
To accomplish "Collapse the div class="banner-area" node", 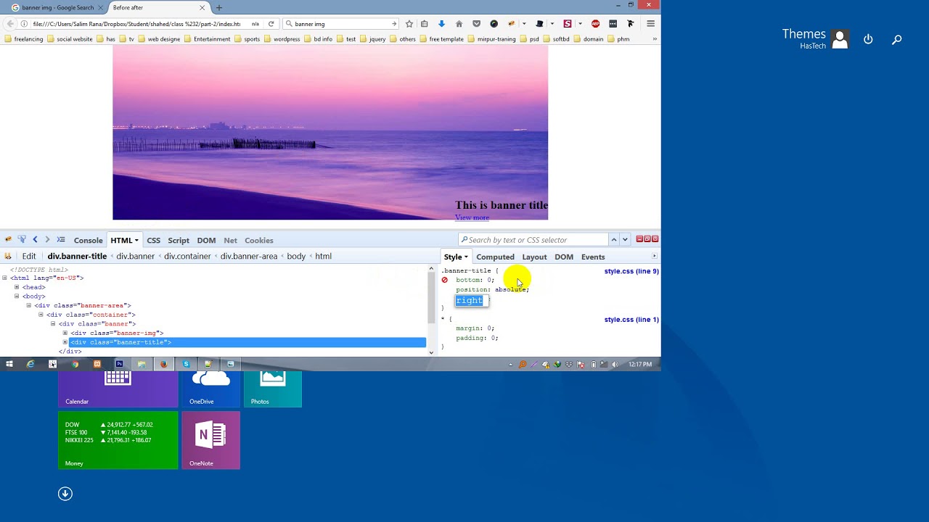I will tap(29, 305).
